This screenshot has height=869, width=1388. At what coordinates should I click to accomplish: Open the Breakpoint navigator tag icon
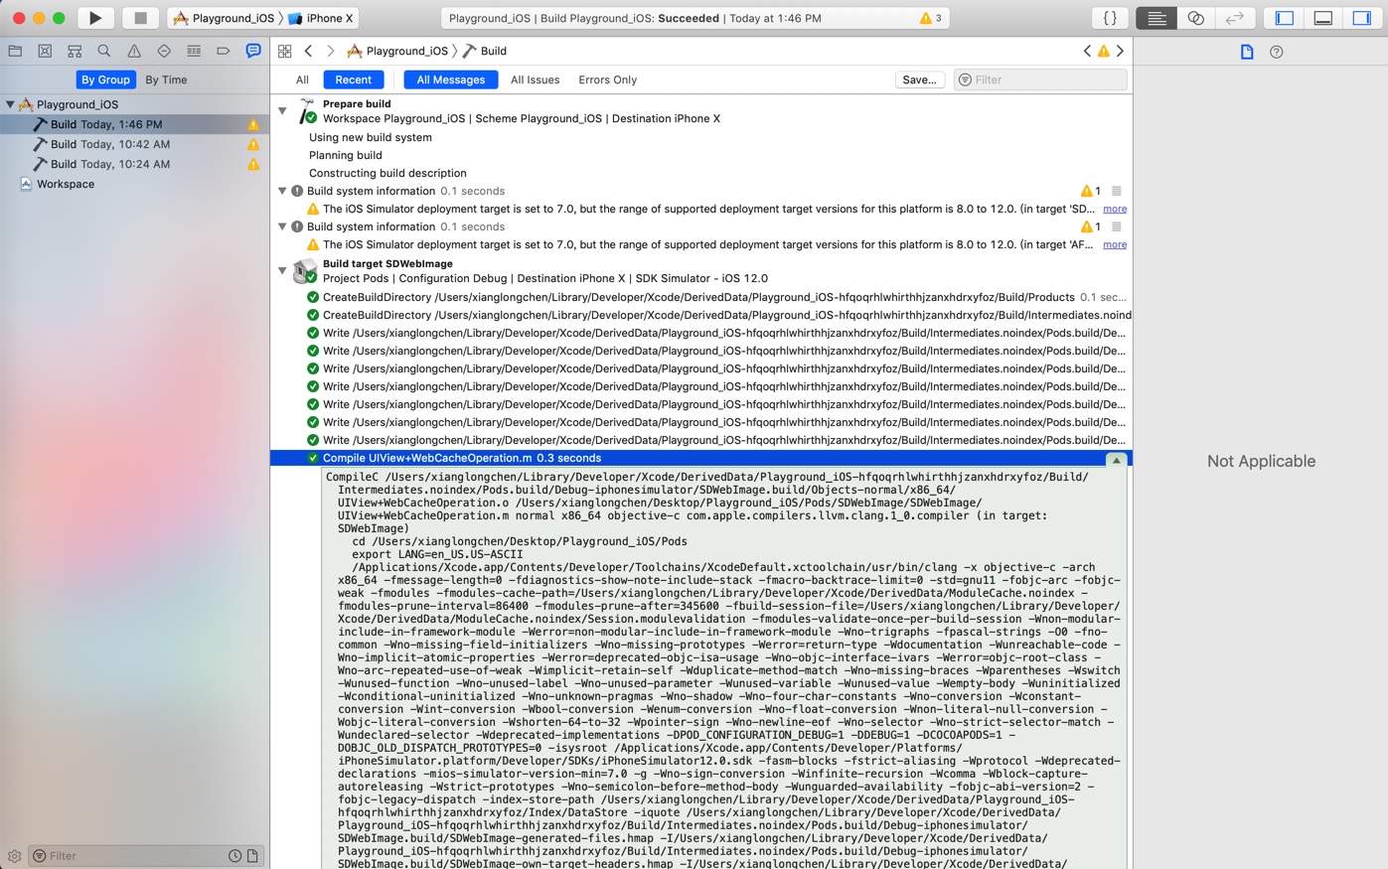click(223, 51)
